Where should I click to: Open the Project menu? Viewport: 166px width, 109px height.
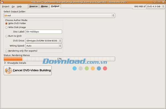(x=6, y=7)
